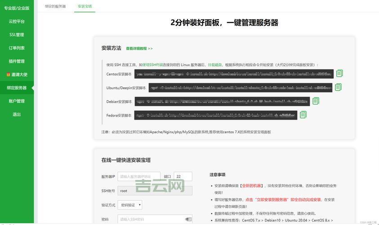Click the 服务器IP input field
Viewport: 379px width, 225px height.
click(x=139, y=176)
